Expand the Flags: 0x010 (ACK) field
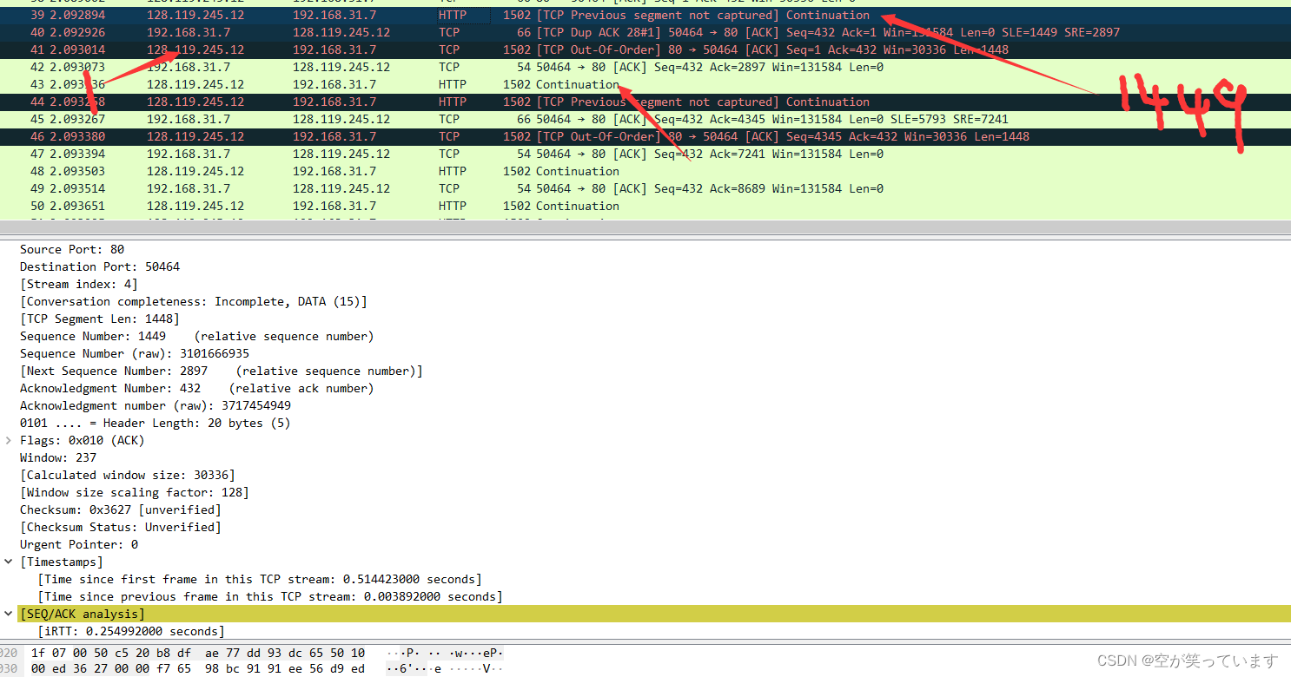The height and width of the screenshot is (677, 1291). point(7,440)
